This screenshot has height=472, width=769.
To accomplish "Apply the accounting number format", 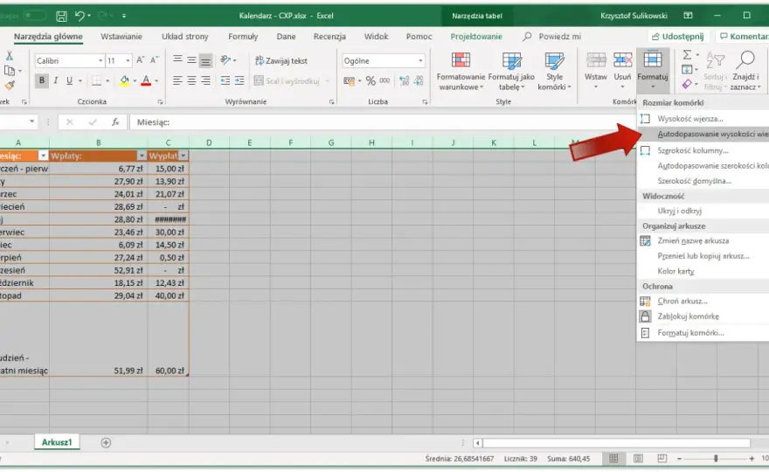I will [350, 81].
